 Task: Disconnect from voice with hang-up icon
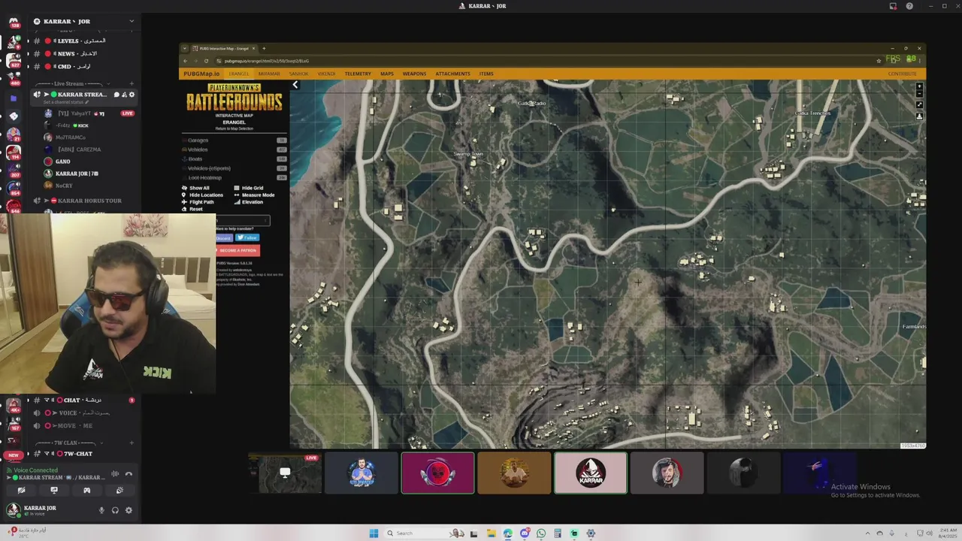tap(129, 474)
